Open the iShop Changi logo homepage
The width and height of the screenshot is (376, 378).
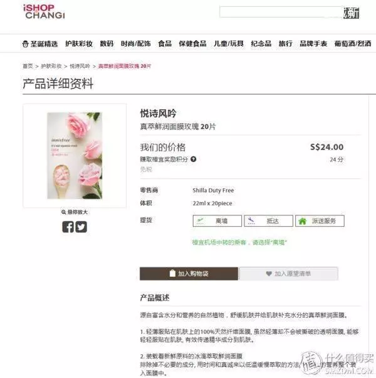tap(44, 11)
